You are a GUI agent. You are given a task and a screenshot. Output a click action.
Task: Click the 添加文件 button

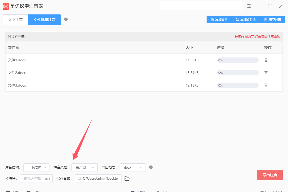(x=219, y=19)
